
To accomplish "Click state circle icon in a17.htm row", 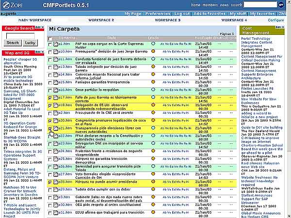I will tap(153, 97).
